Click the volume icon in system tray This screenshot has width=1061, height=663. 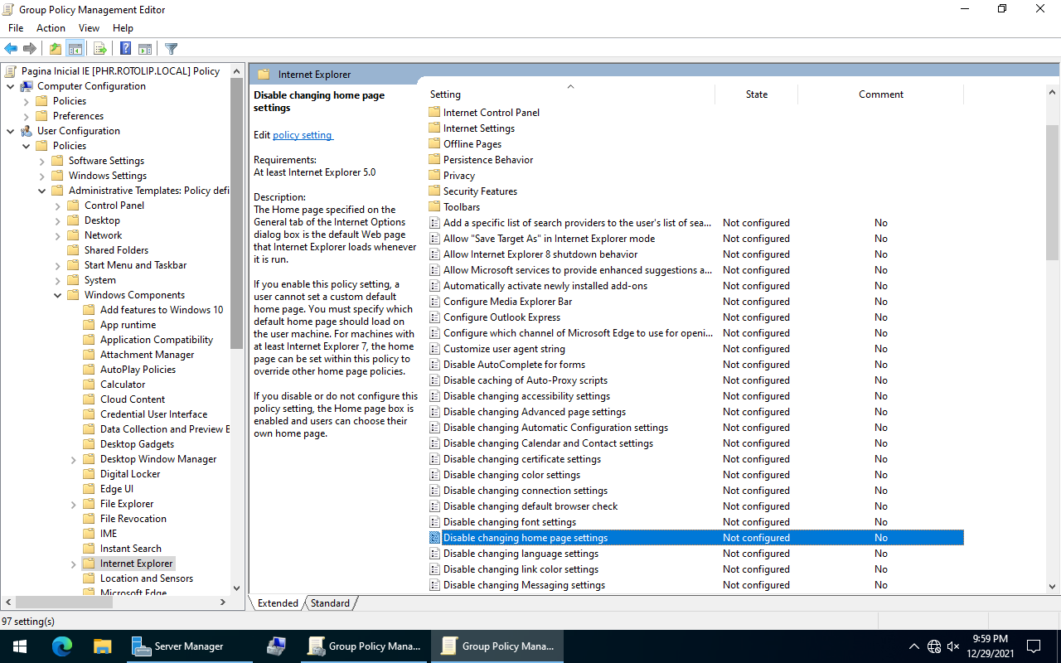[953, 646]
